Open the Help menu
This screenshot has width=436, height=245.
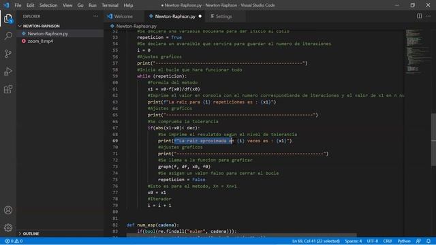(x=128, y=5)
